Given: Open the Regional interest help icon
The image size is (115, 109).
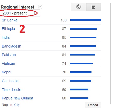Looking at the screenshot, I should pos(40,7).
